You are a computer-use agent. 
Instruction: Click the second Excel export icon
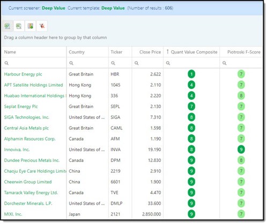coord(19,26)
